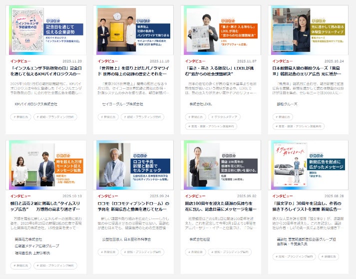Open the LIXIL window social issue headline

tap(220, 71)
